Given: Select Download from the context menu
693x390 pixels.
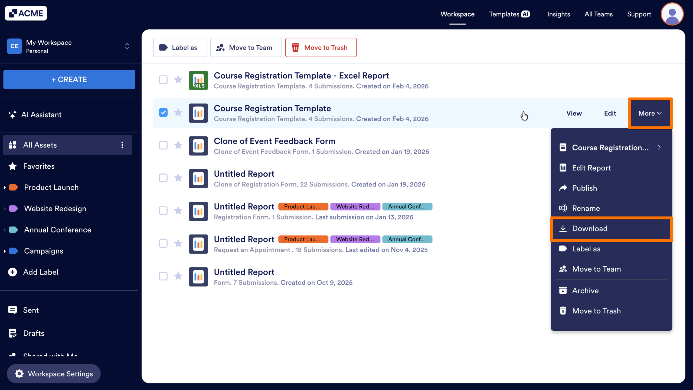Looking at the screenshot, I should coord(590,228).
